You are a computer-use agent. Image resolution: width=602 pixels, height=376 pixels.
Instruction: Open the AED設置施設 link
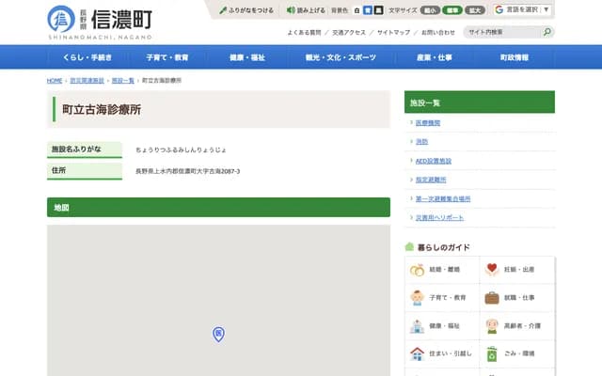point(434,161)
